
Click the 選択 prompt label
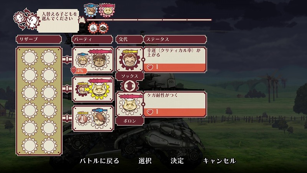(x=145, y=161)
